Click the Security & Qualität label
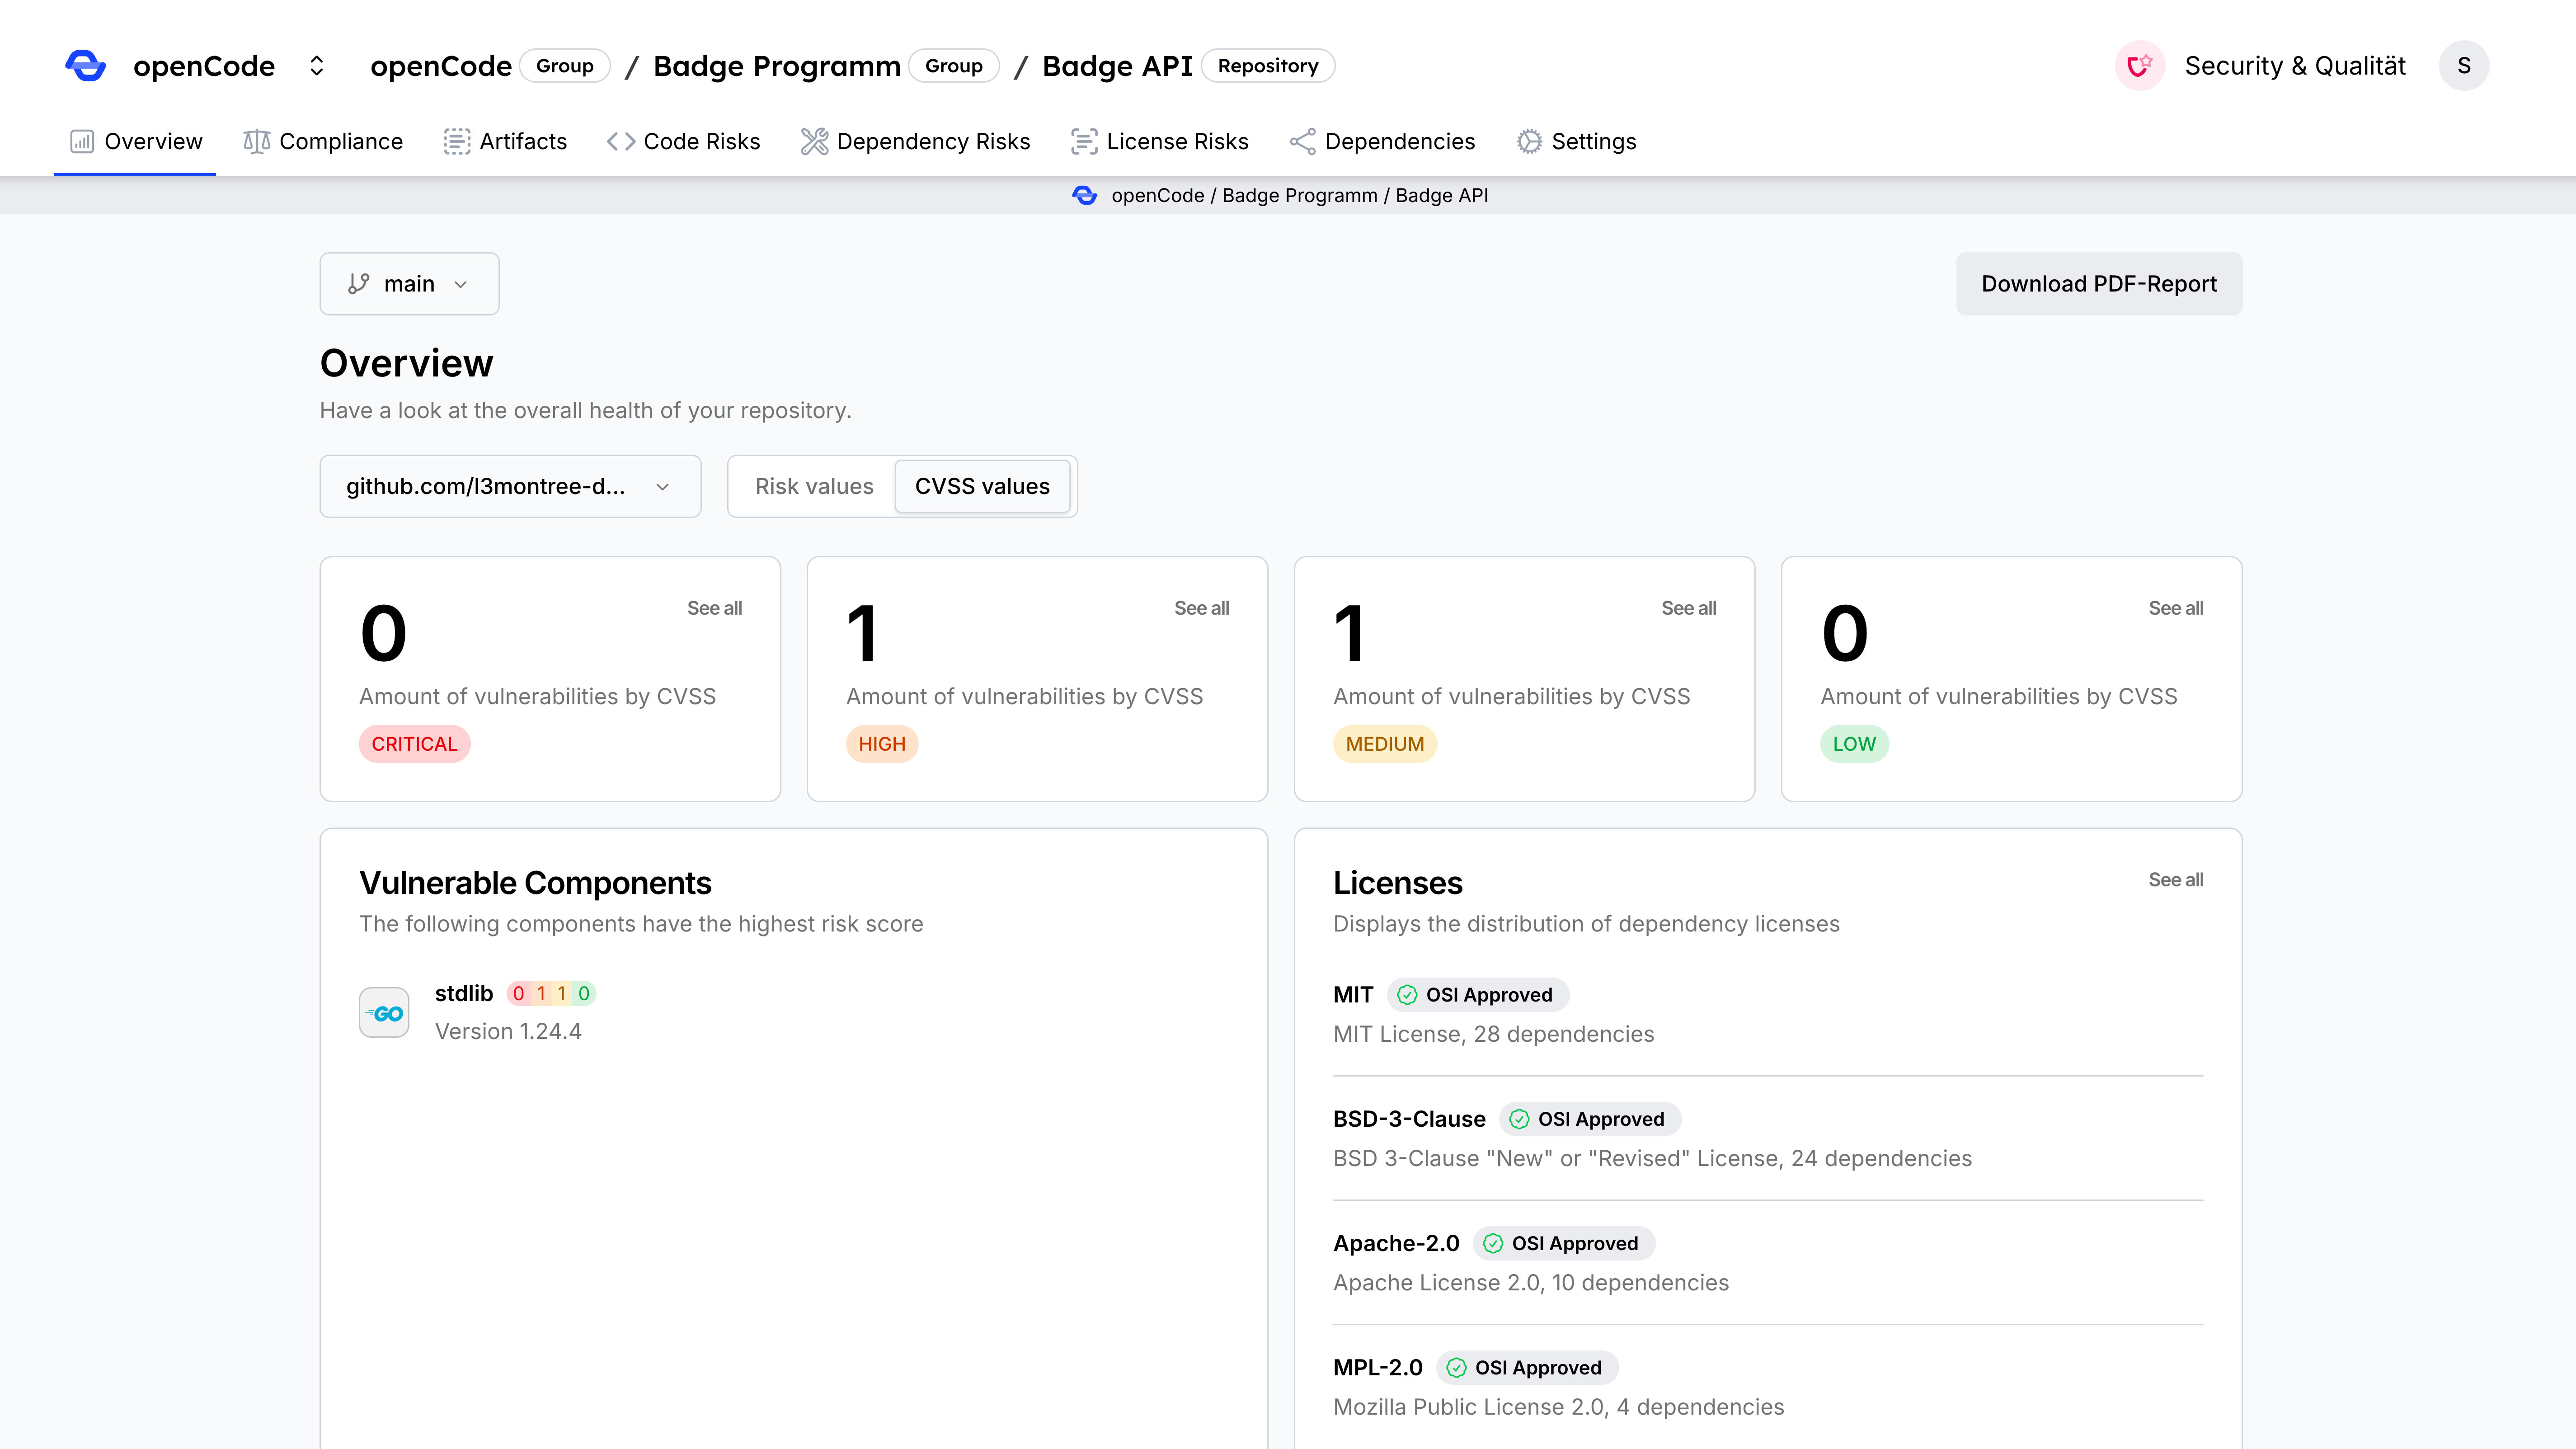 pos(2295,66)
